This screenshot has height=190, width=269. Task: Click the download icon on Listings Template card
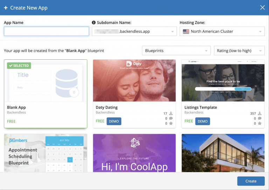[x=260, y=113]
